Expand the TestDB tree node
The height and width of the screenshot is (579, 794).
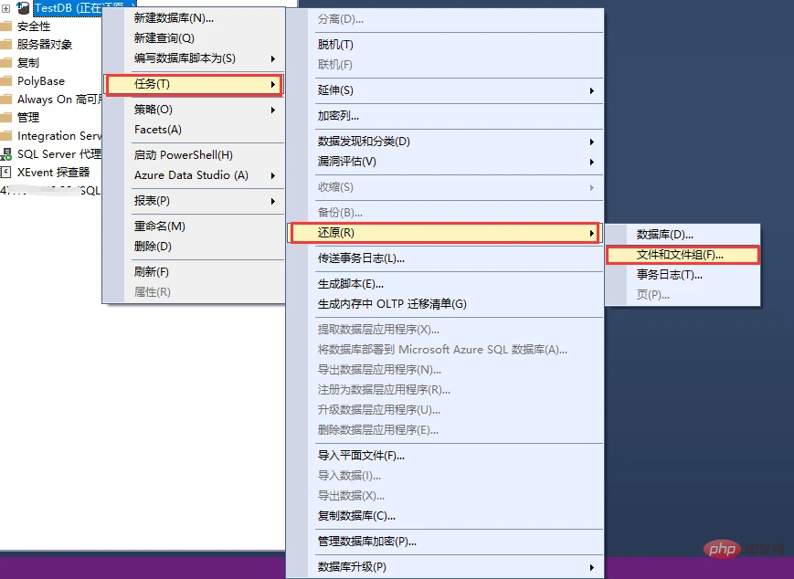coord(6,8)
